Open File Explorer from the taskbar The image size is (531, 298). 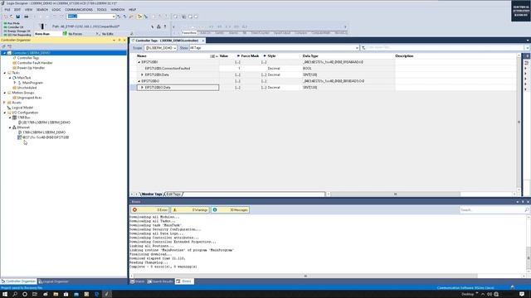(56, 295)
